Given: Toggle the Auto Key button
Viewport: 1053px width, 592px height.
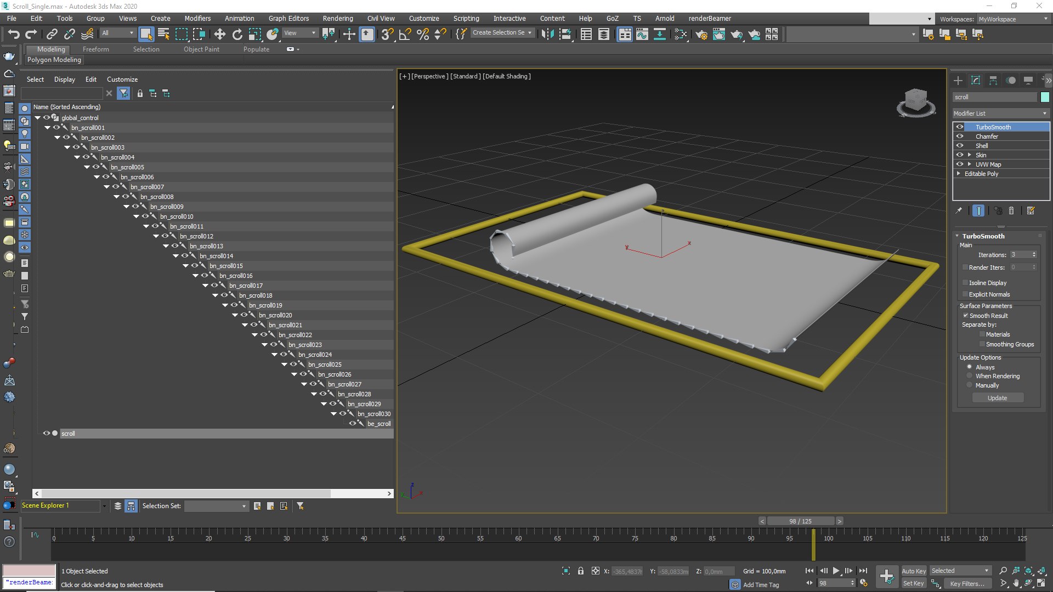Looking at the screenshot, I should click(x=914, y=571).
